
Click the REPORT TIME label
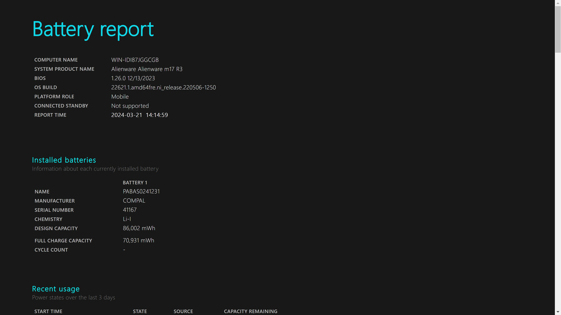point(50,115)
